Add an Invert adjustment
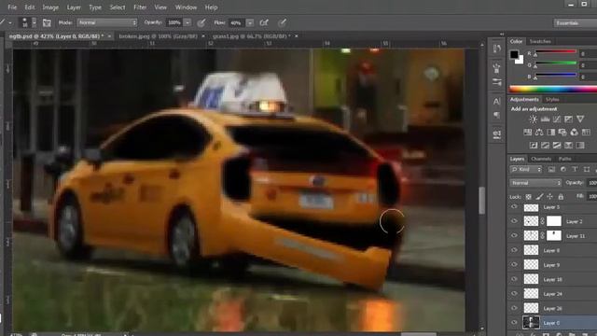Screen dimensions: 597x336 click(534, 146)
